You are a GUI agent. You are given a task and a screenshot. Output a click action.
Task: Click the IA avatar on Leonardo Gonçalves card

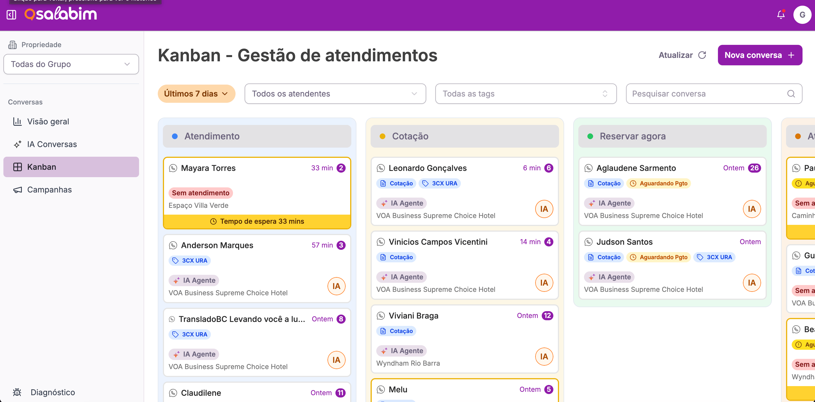coord(544,209)
